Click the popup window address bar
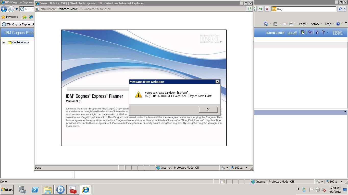This screenshot has width=348, height=195. tap(141, 9)
